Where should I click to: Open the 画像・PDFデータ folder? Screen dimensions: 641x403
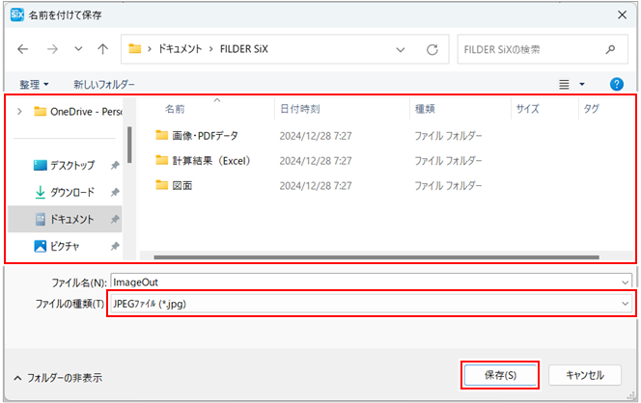pyautogui.click(x=204, y=135)
